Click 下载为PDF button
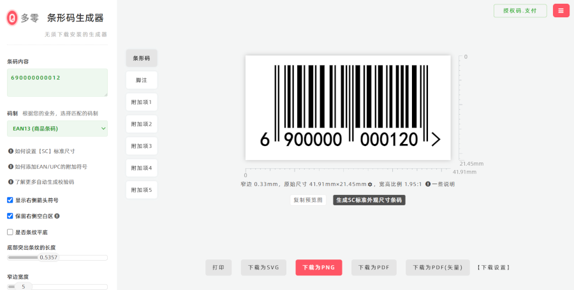Screen dimensions: 574x290 pos(374,267)
